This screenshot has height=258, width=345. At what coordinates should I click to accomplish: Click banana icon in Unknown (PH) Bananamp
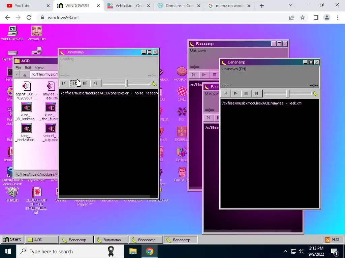click(316, 94)
